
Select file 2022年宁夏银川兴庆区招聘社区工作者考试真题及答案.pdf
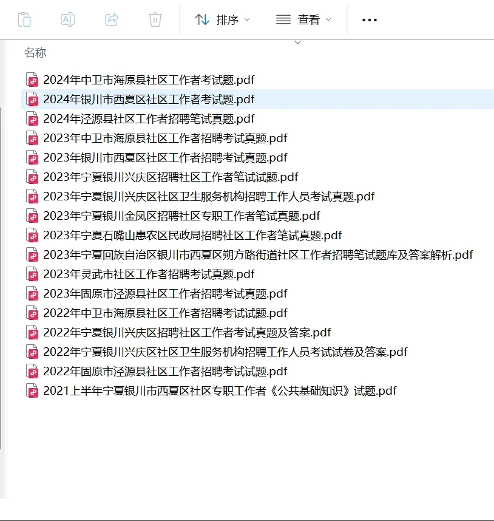coord(187,332)
